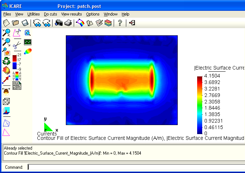Click the 'Already selected' message line
The width and height of the screenshot is (245, 173).
click(18, 148)
